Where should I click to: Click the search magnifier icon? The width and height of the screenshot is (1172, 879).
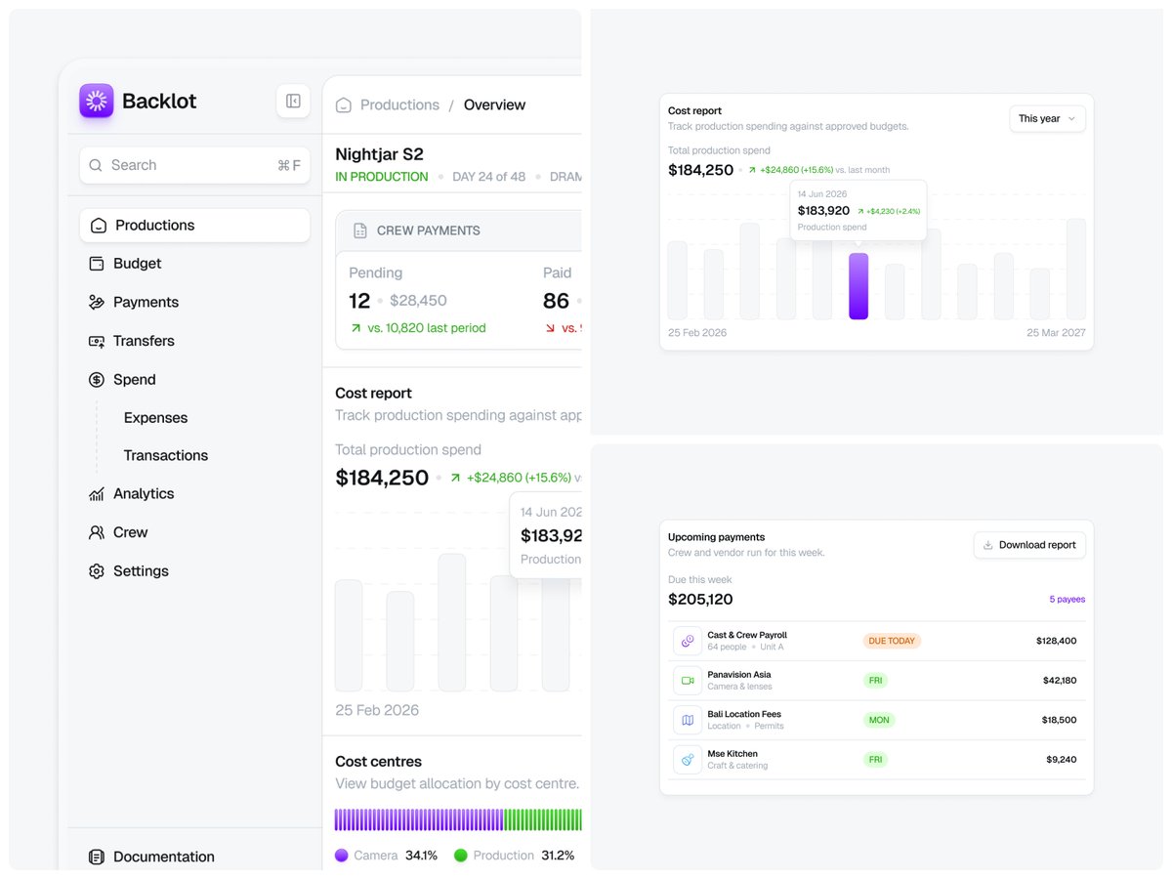(x=96, y=165)
